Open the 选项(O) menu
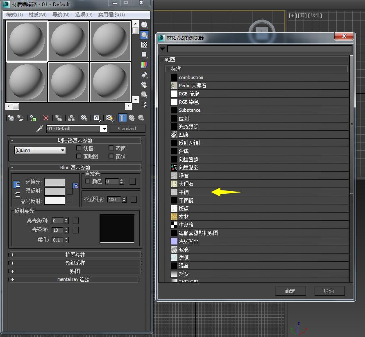The image size is (365, 337). [x=83, y=14]
